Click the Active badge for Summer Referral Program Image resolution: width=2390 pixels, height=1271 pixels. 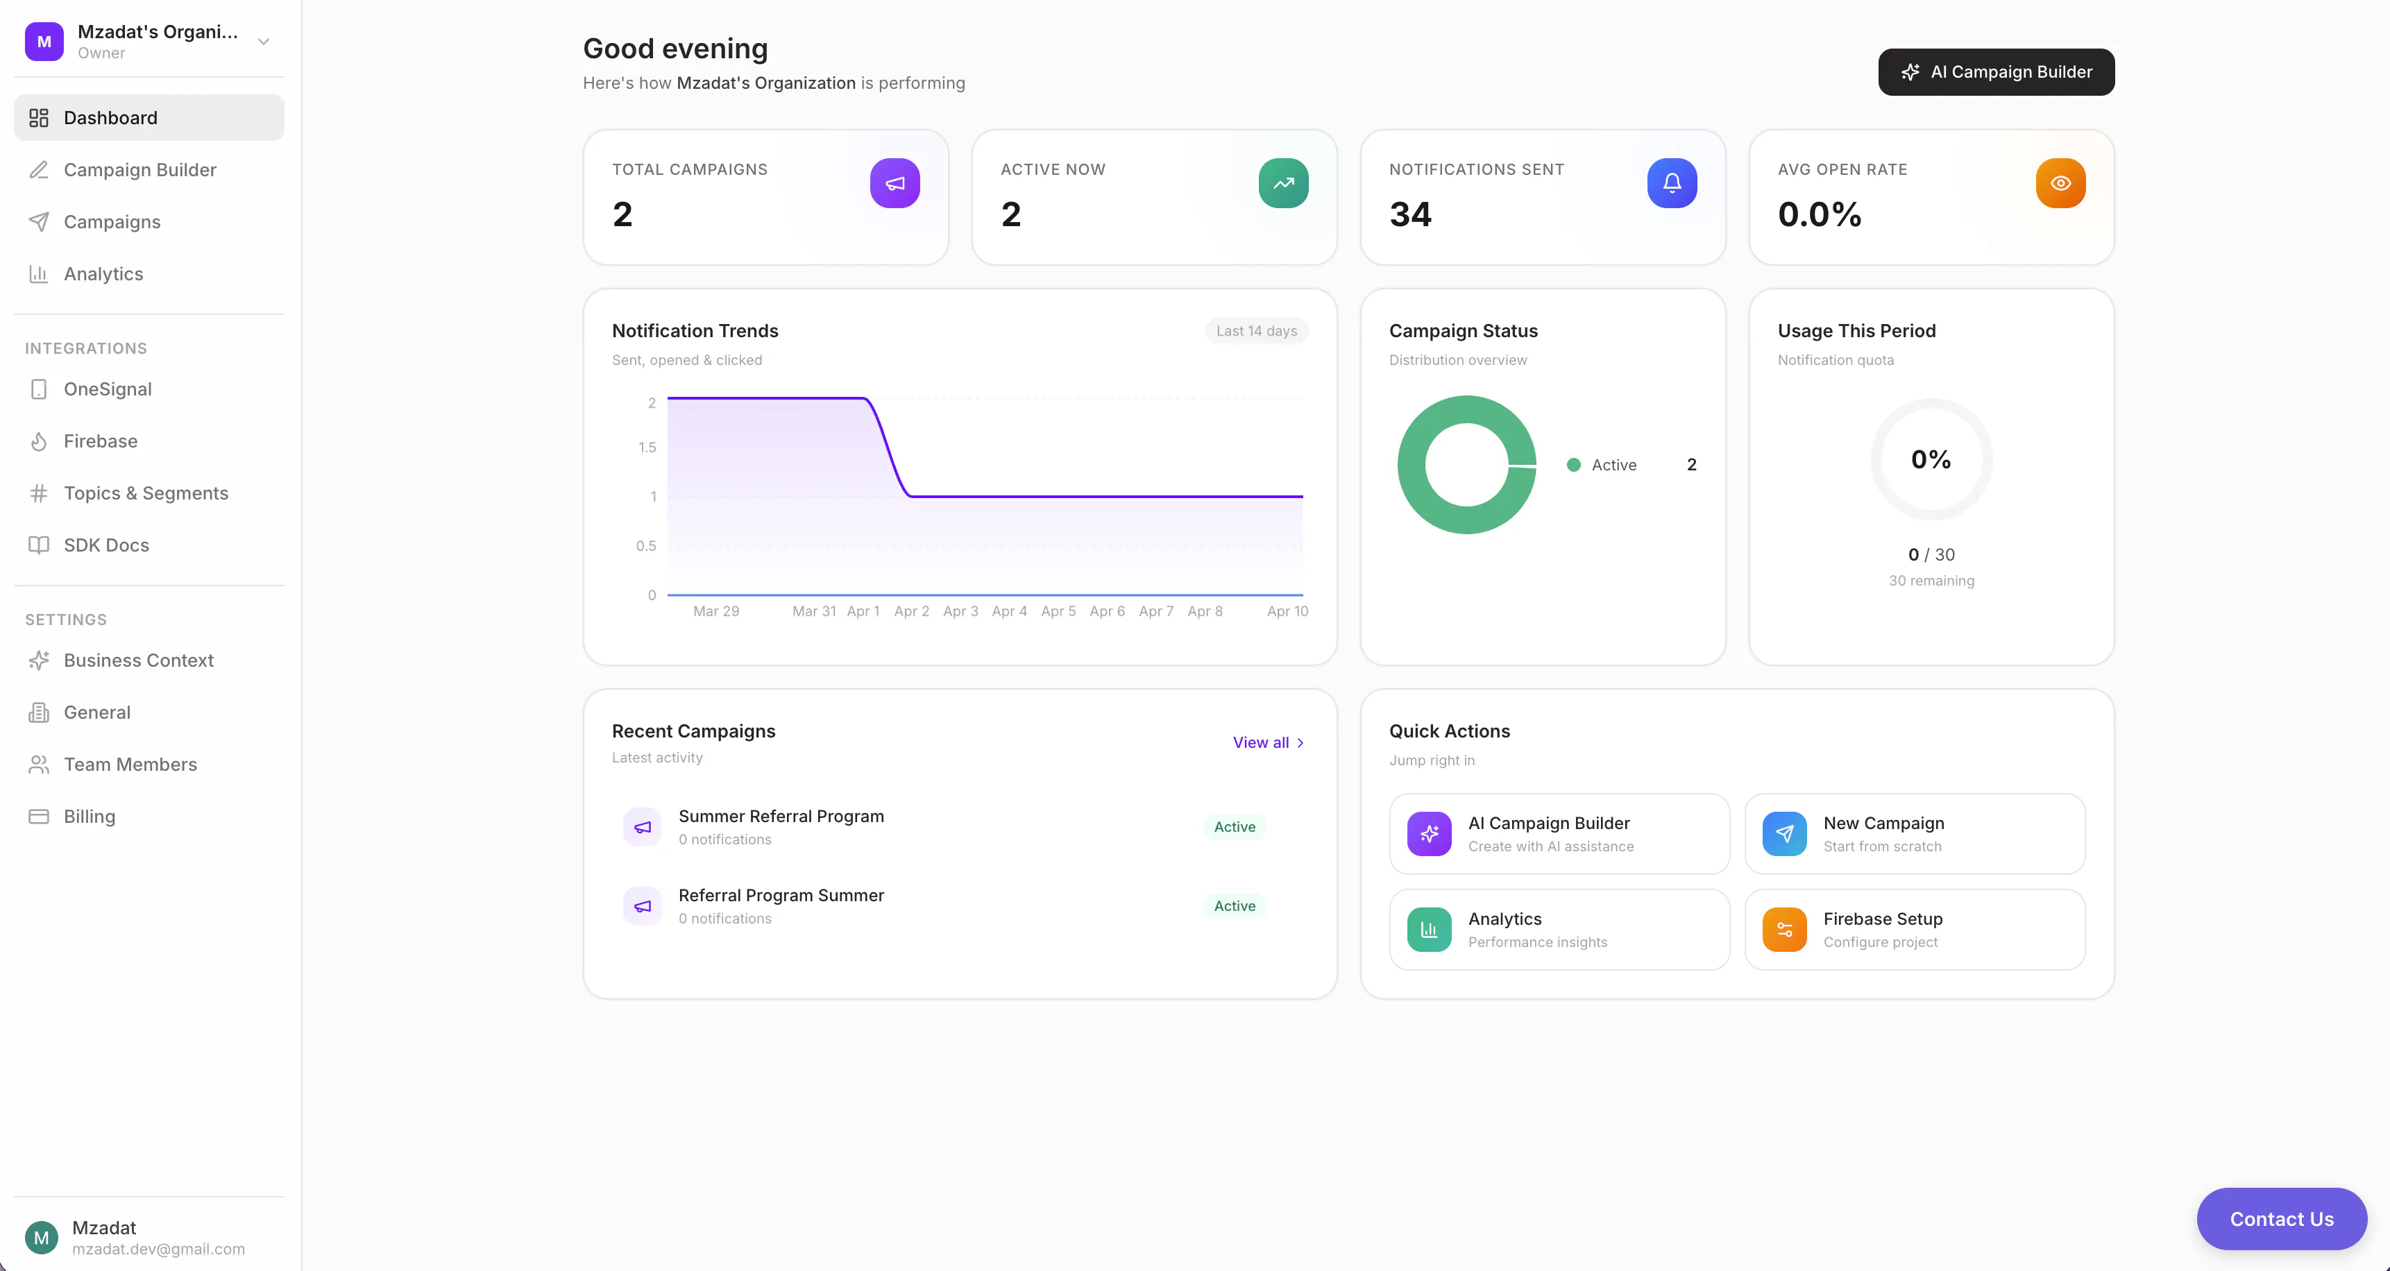coord(1234,826)
